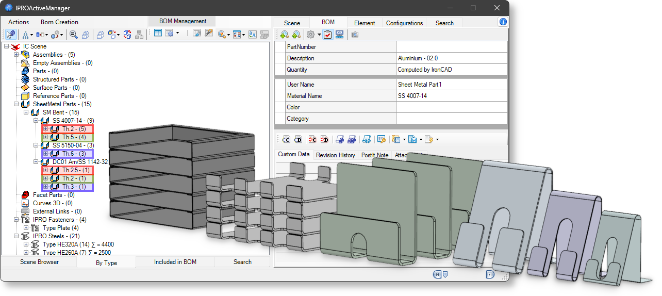Click the sphere with red arrow icon
Viewport: 662px width, 296px height.
[x=54, y=35]
